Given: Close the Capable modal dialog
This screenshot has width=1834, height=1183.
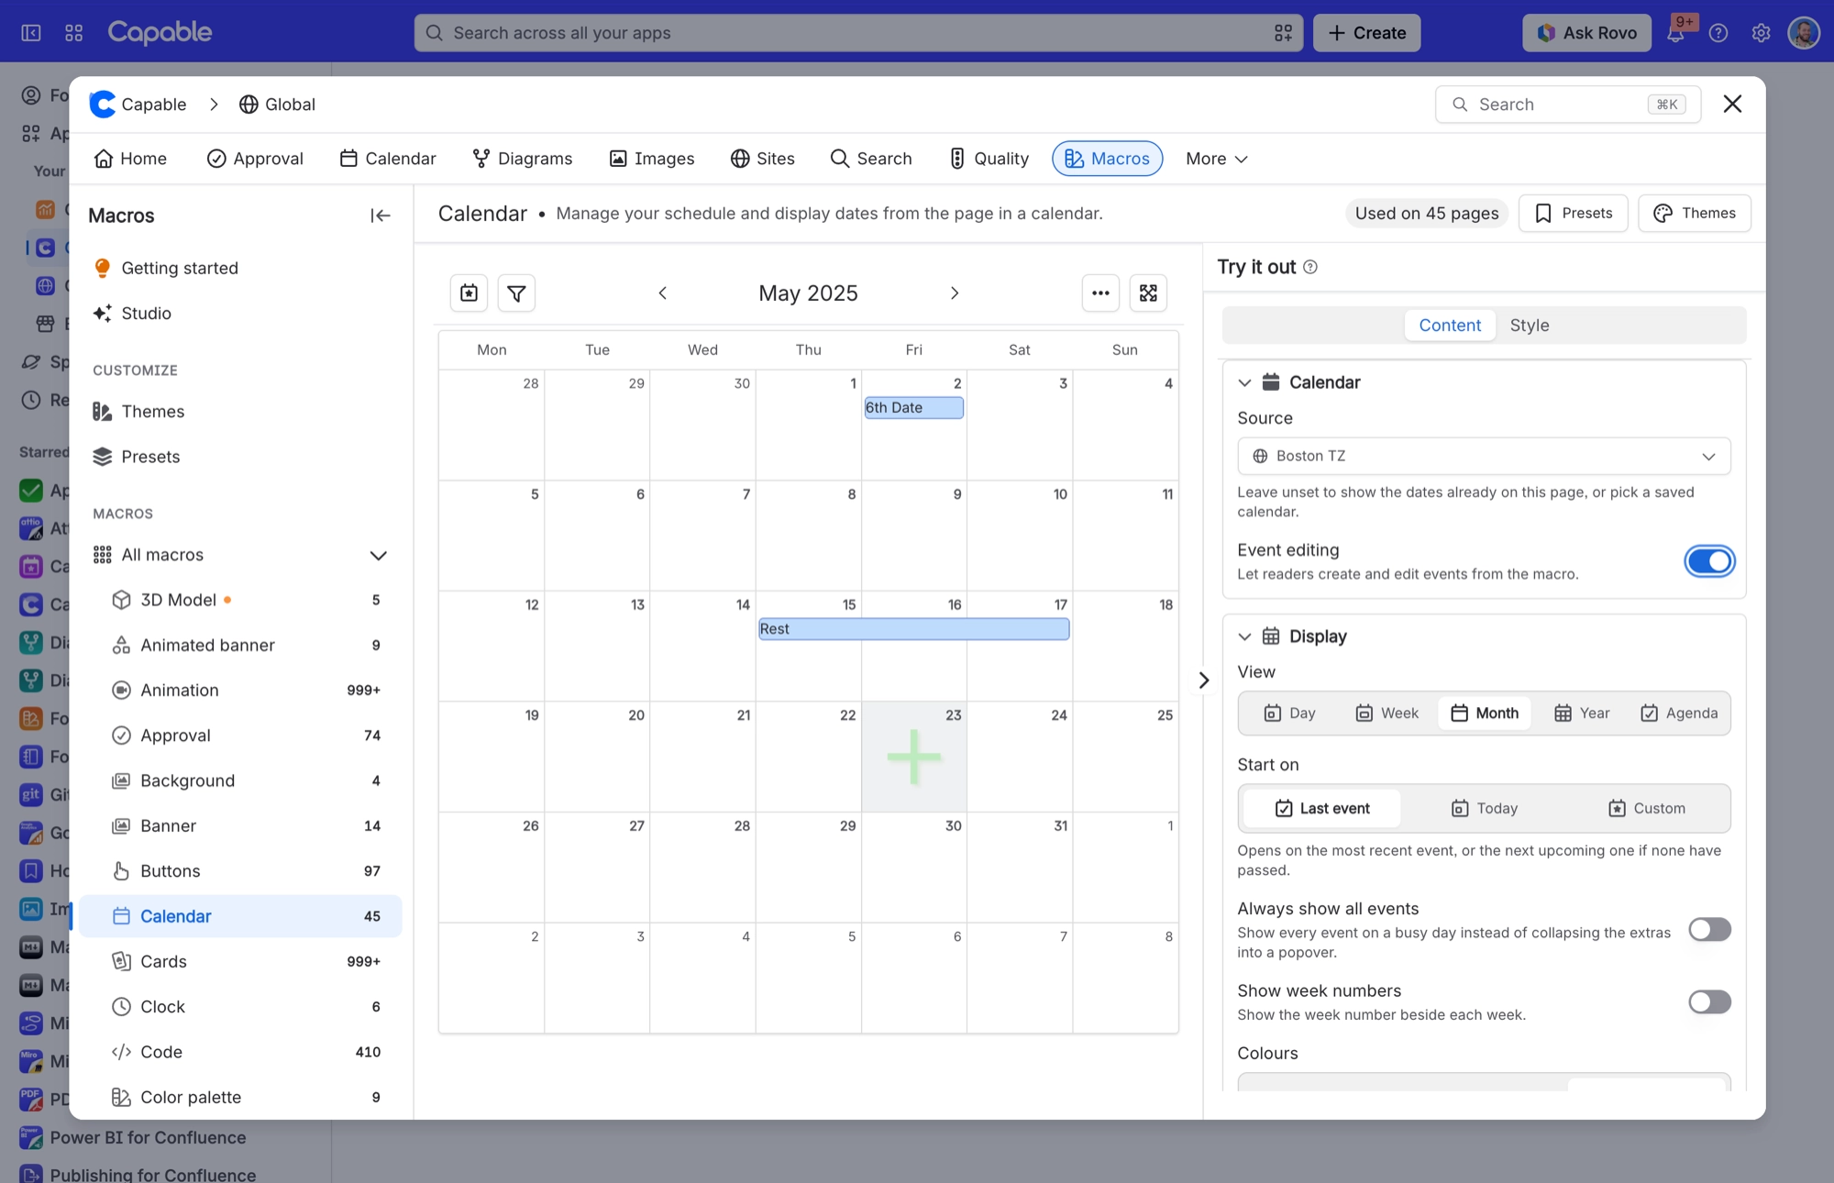Looking at the screenshot, I should [x=1732, y=105].
